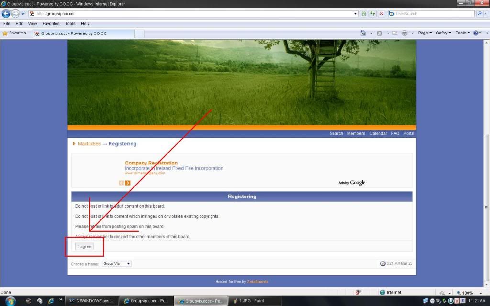Expand the Safety dropdown menu
The height and width of the screenshot is (306, 490).
(x=444, y=33)
